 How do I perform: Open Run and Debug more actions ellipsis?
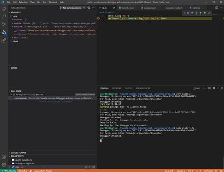coord(93,8)
